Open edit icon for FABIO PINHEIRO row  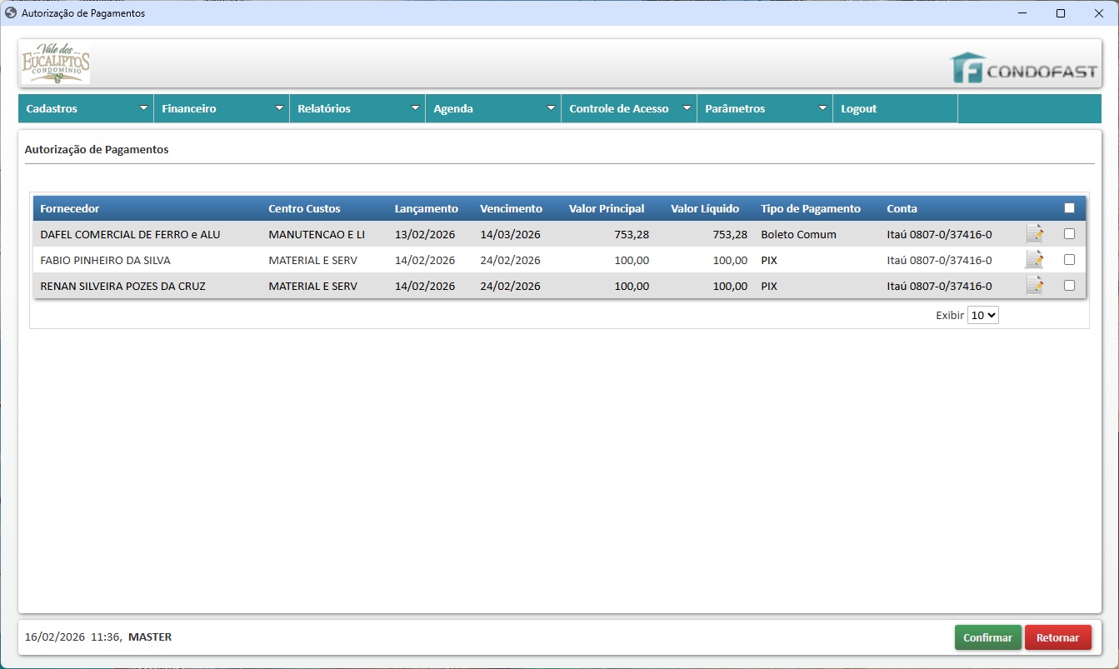tap(1034, 260)
